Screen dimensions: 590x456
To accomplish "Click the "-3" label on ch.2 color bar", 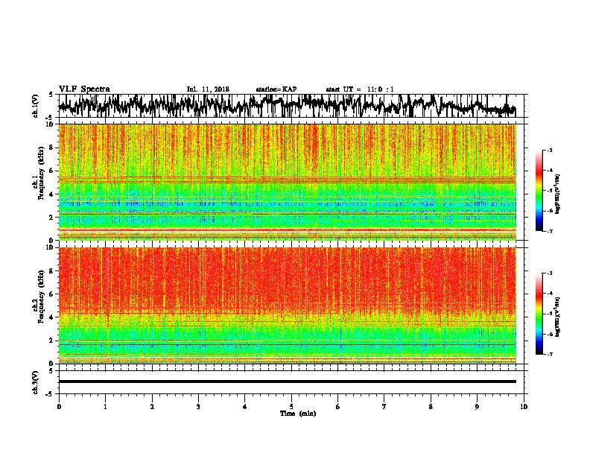I will coord(549,273).
